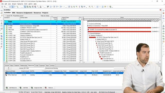Select the bonding resource assignment row
Viewport: 165px width, 93px height.
(64, 75)
